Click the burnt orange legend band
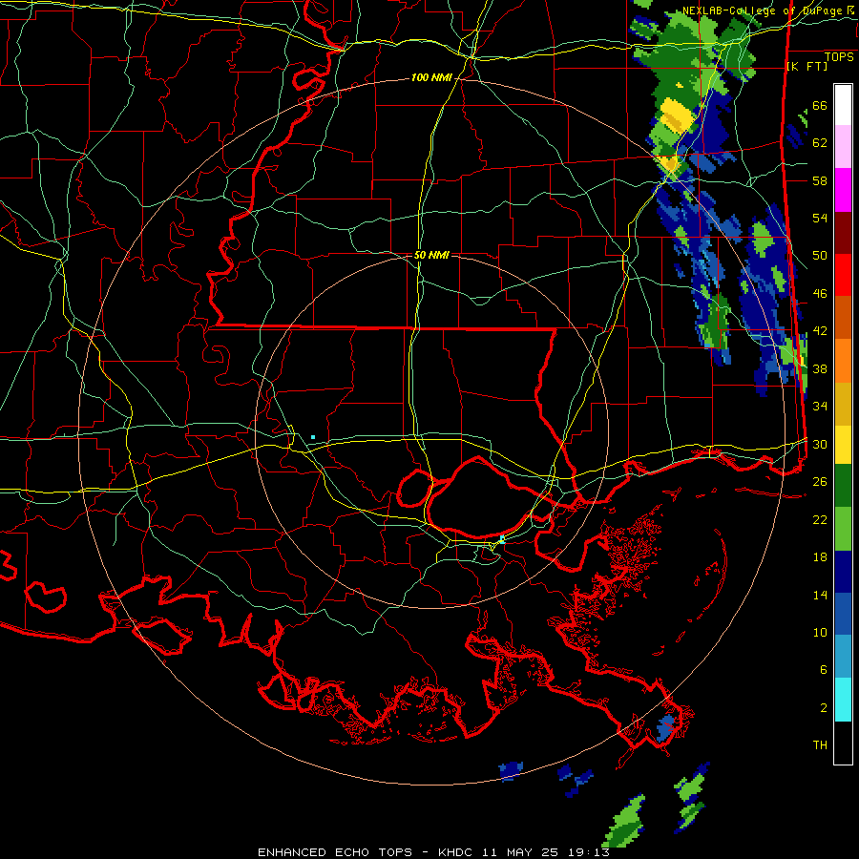Viewport: 859px width, 859px height. pyautogui.click(x=843, y=318)
